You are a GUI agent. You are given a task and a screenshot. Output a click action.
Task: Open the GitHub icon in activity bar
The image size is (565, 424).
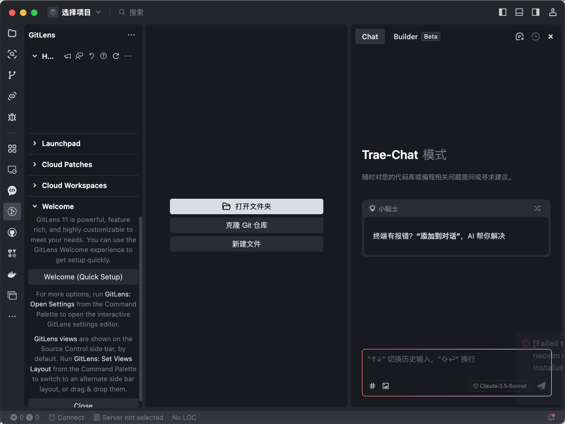[x=12, y=233]
